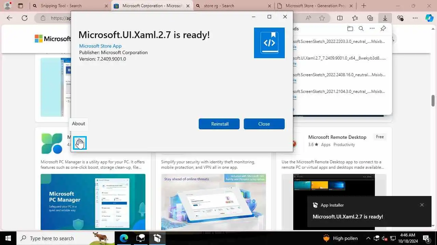The height and width of the screenshot is (245, 437).
Task: Close the Snipping Tool - Search tab
Action: pyautogui.click(x=106, y=6)
